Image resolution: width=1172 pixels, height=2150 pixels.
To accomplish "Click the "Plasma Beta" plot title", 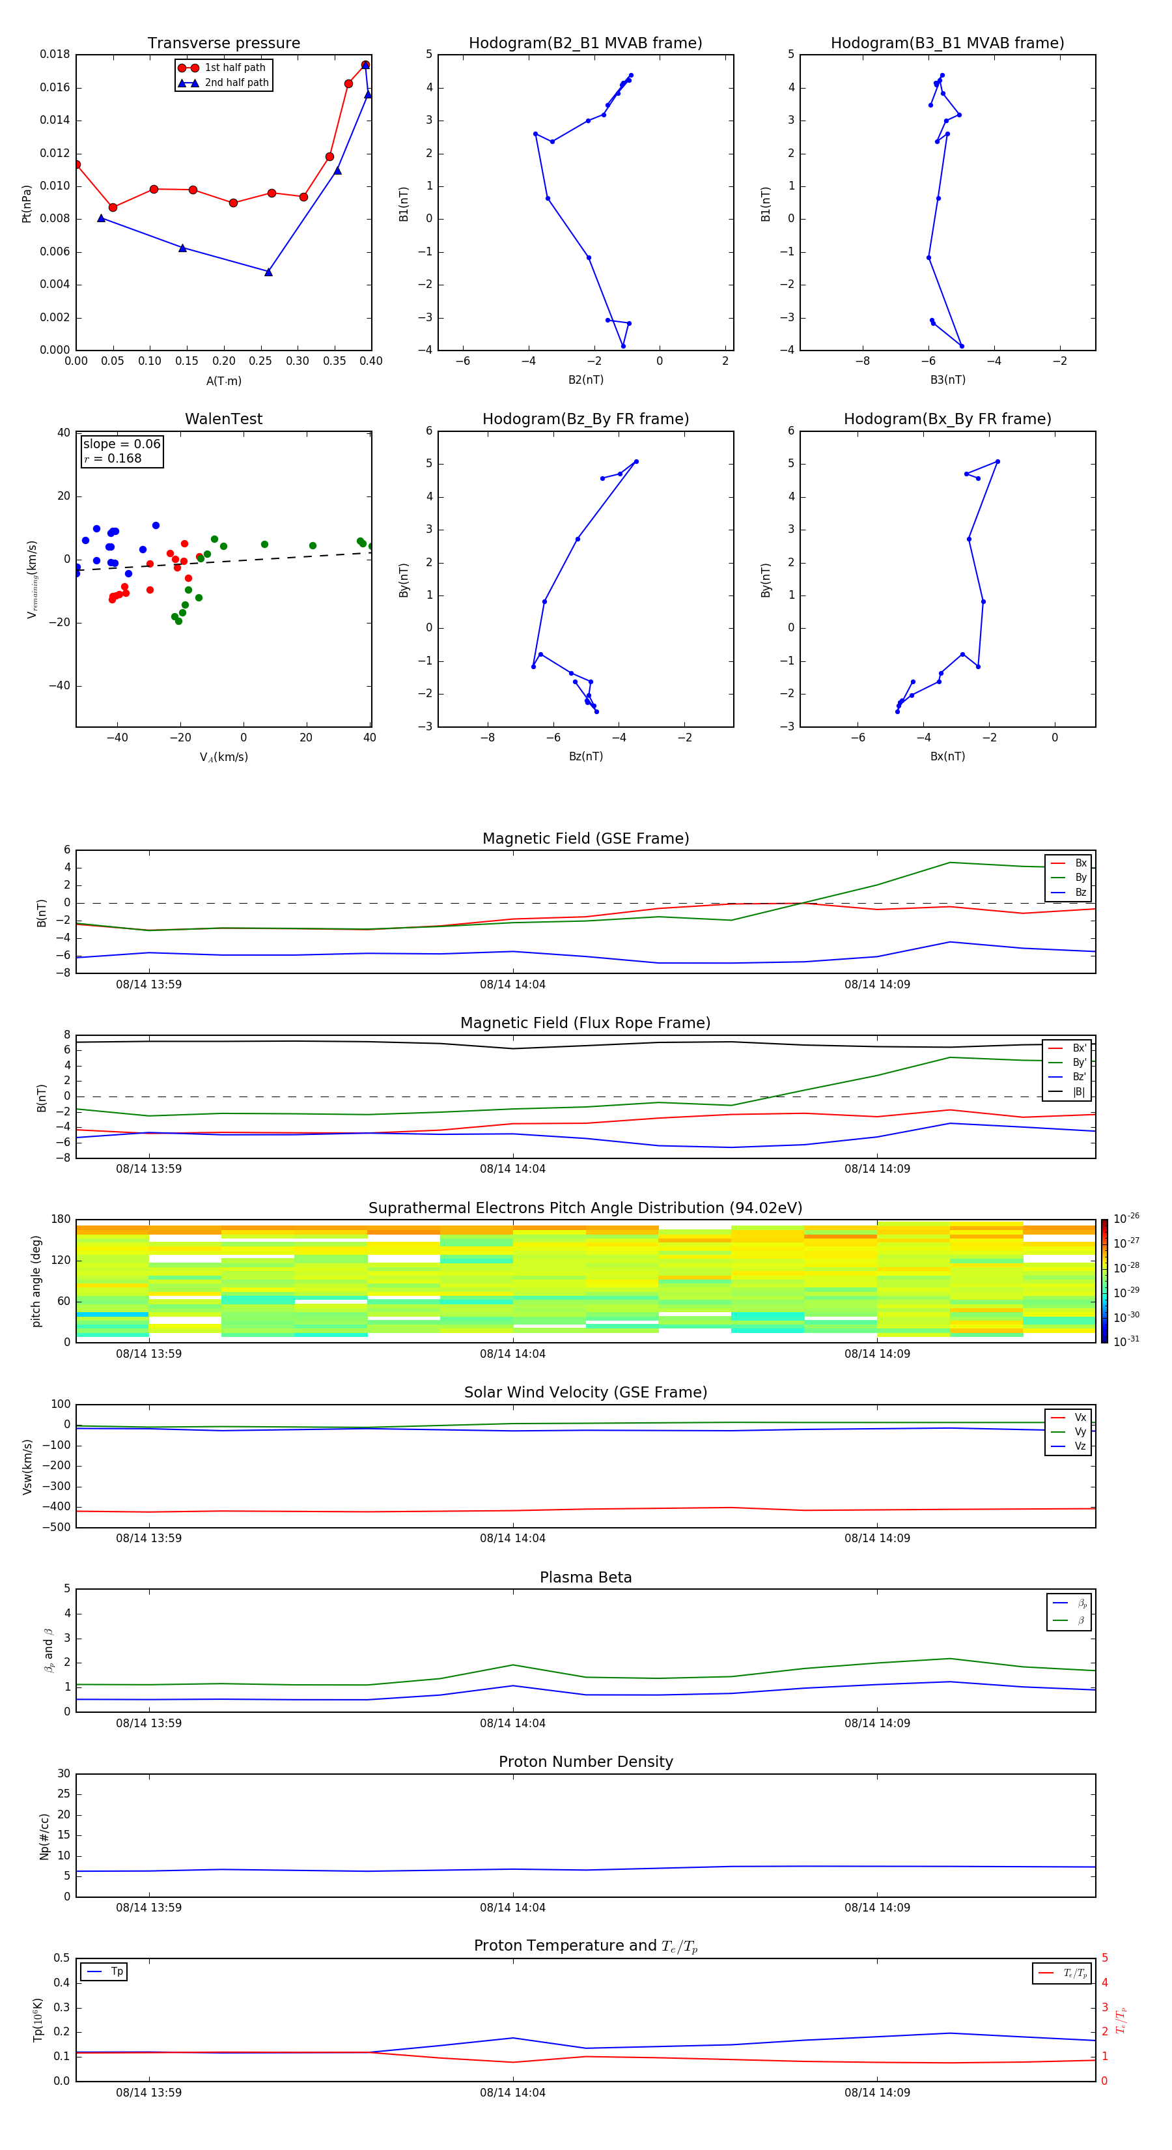I will 585,1577.
